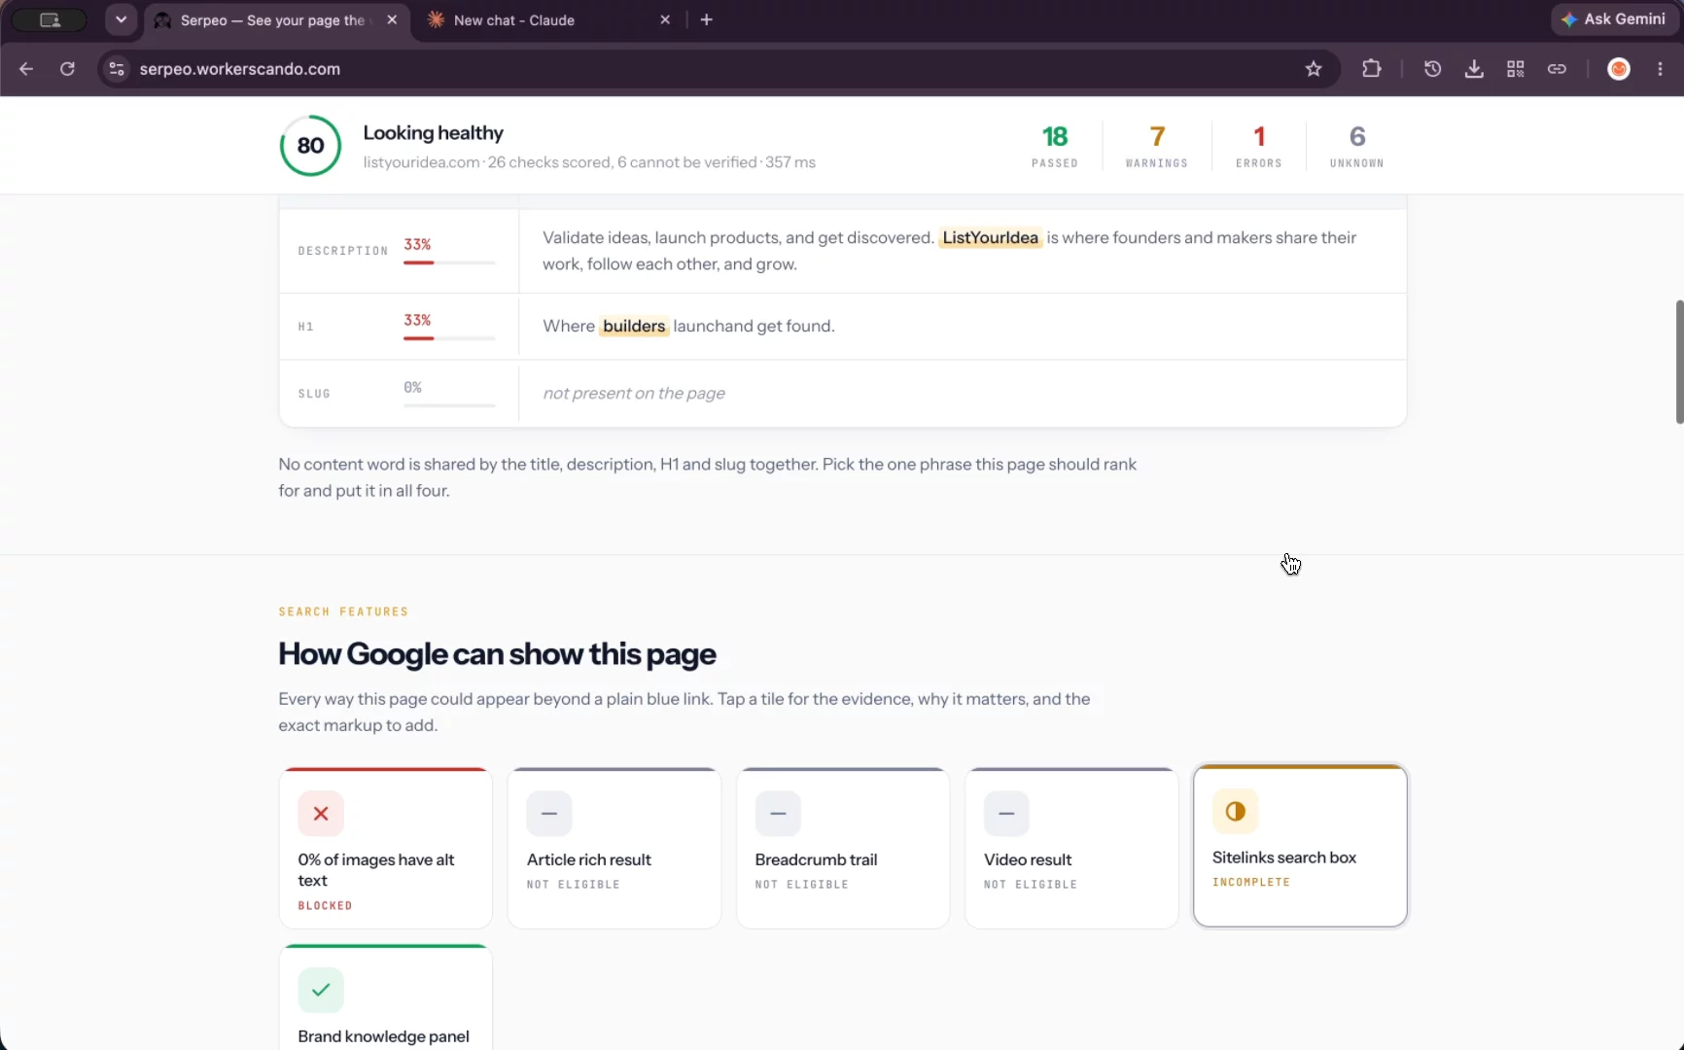This screenshot has height=1050, width=1684.
Task: Switch to the Serpeo tab
Action: [271, 20]
